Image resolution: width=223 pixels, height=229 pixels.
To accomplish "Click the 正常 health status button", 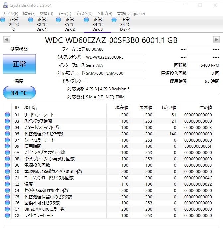I will [19, 64].
